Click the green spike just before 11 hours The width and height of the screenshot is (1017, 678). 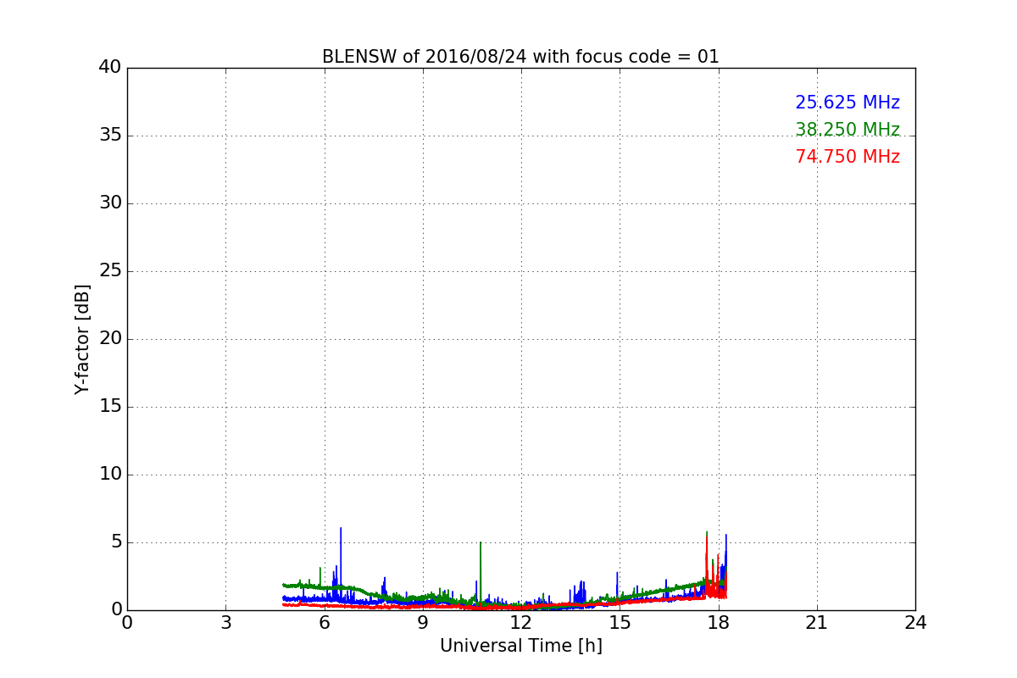click(481, 572)
